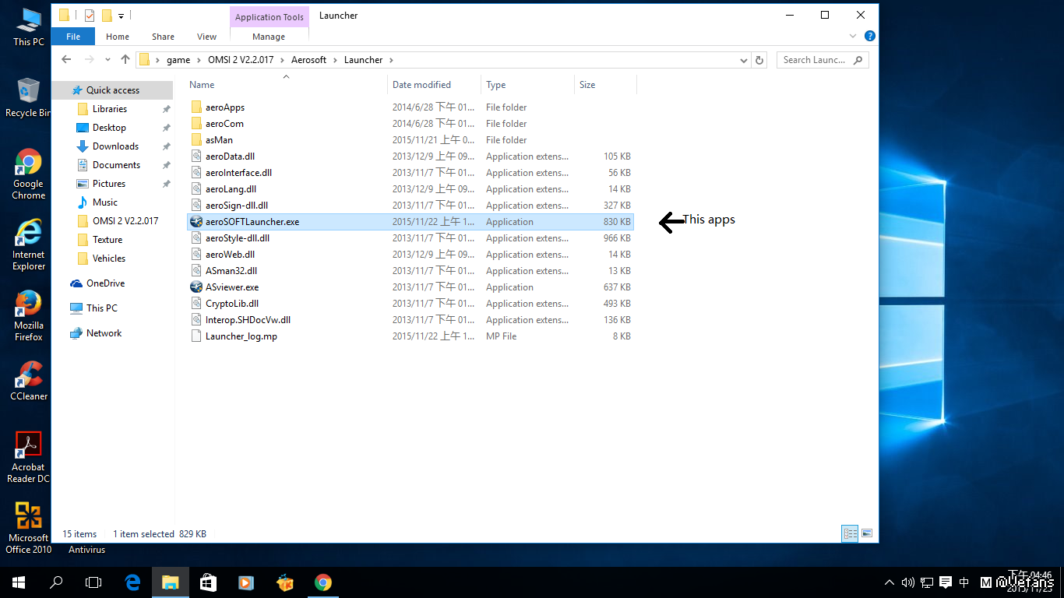
Task: Select the Launcher_log.mp file icon
Action: pyautogui.click(x=196, y=336)
